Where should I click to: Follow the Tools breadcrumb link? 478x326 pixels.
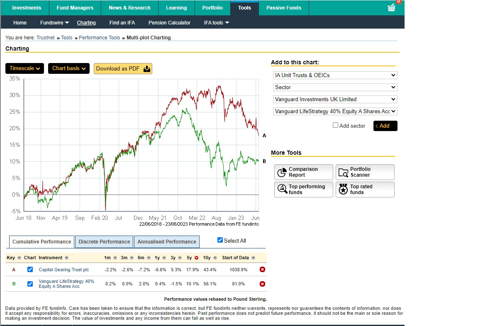click(x=67, y=38)
